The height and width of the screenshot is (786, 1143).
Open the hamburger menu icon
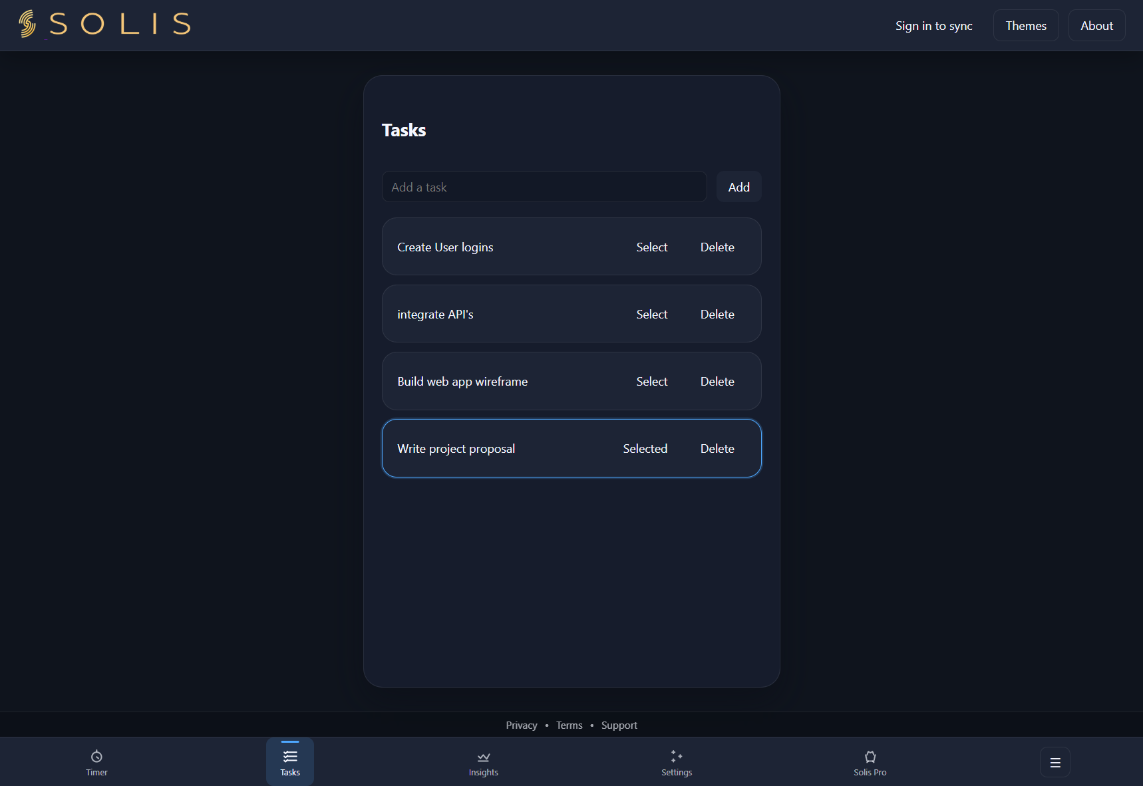click(1054, 762)
